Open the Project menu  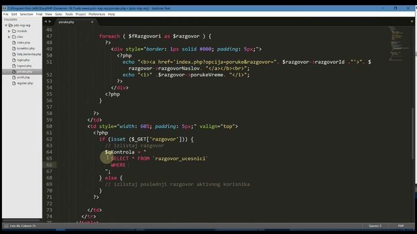coord(81,14)
